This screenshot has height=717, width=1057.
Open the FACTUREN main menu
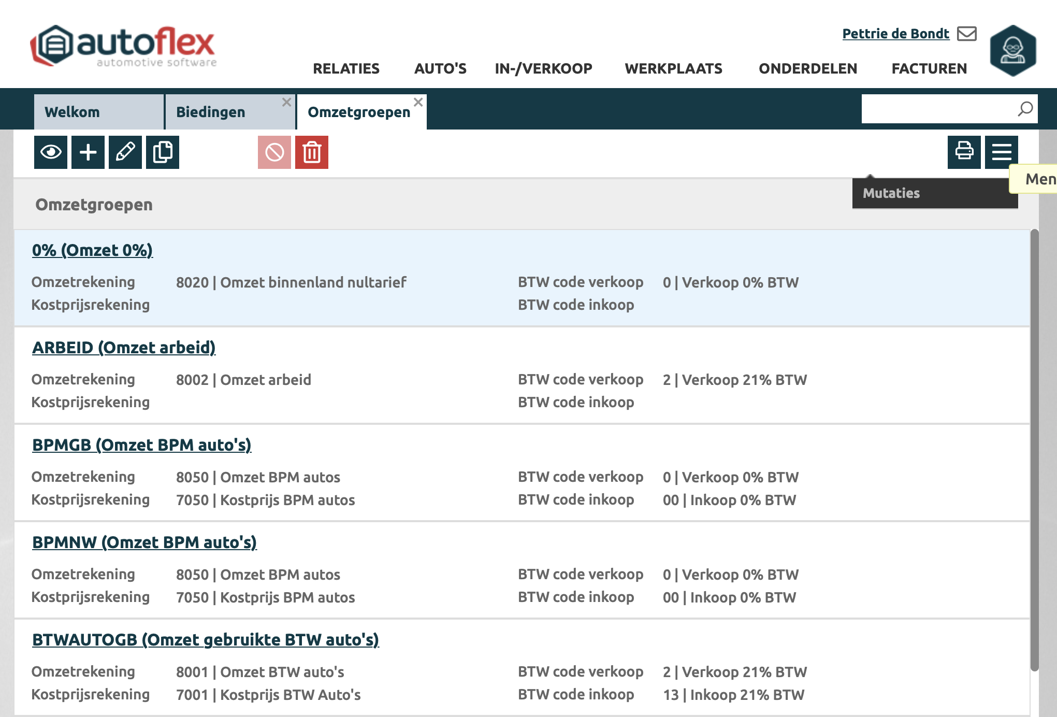(x=929, y=68)
